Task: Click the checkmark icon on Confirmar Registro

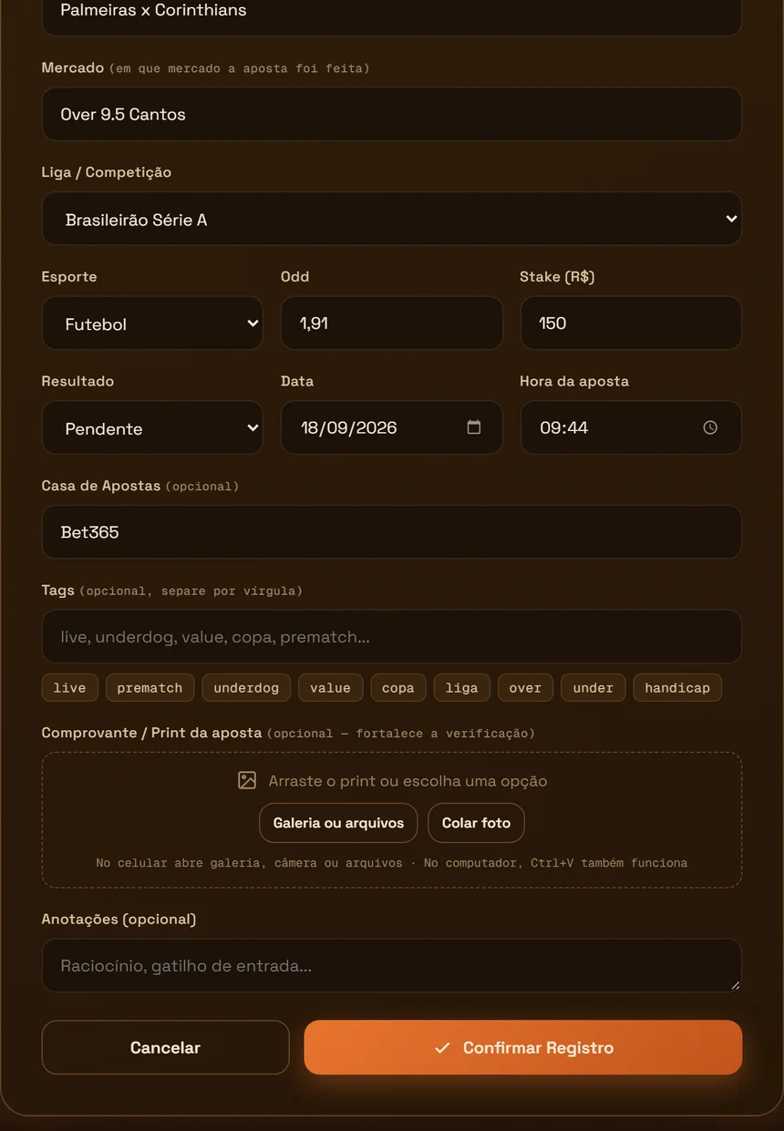Action: (x=442, y=1048)
